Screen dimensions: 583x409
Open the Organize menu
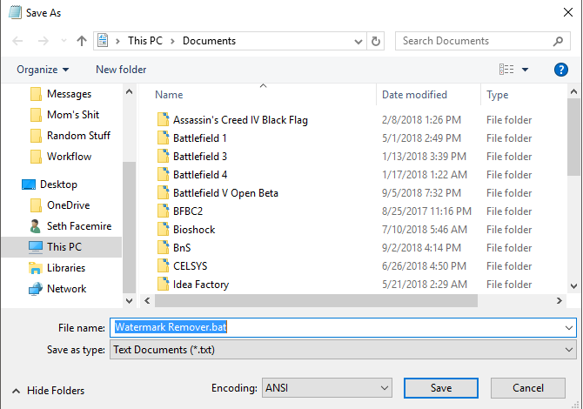43,70
